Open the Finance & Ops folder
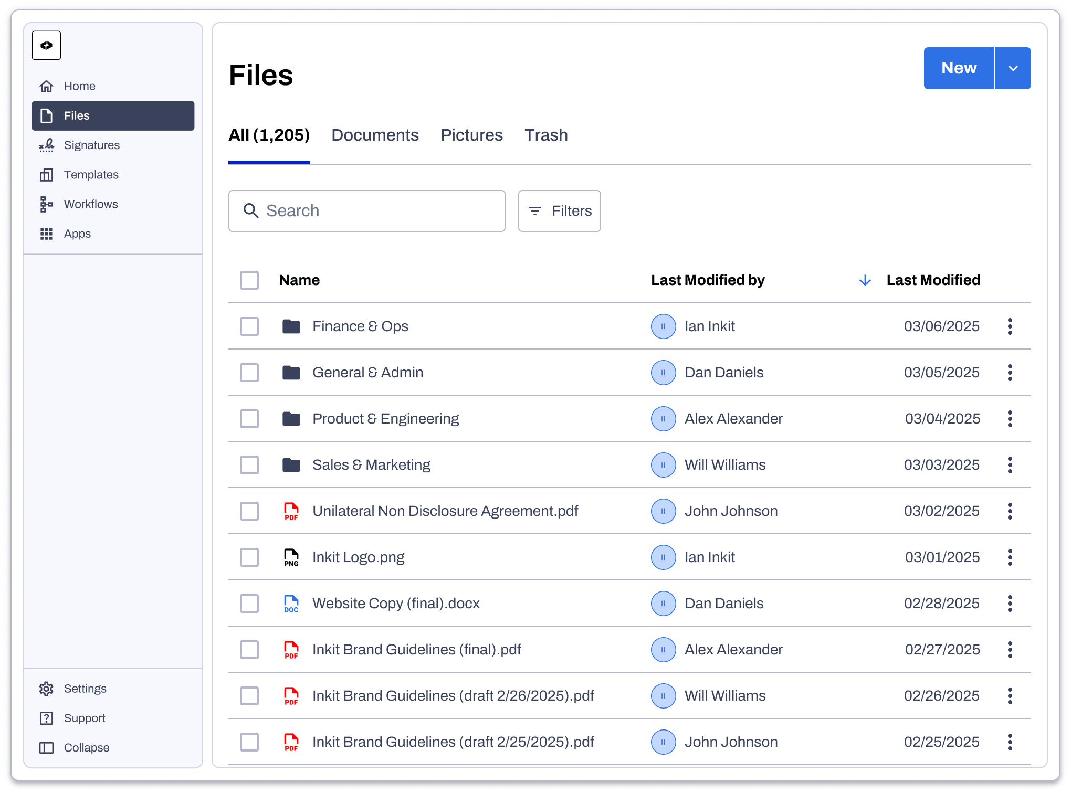 point(360,326)
